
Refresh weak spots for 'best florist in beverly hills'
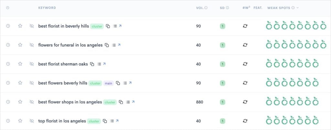click(245, 26)
